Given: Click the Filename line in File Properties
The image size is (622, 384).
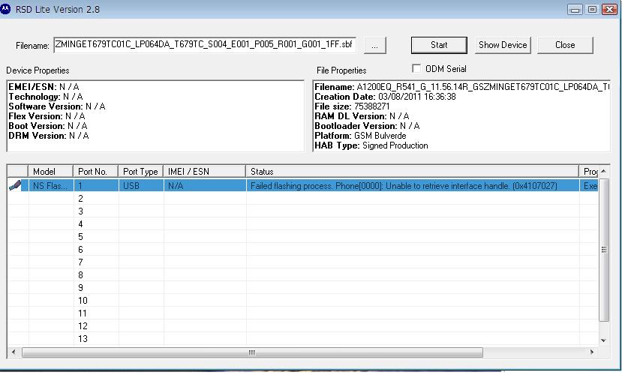Looking at the screenshot, I should click(461, 86).
